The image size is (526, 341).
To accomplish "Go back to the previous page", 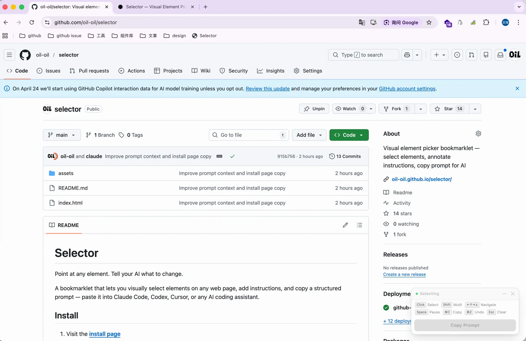I will point(6,22).
